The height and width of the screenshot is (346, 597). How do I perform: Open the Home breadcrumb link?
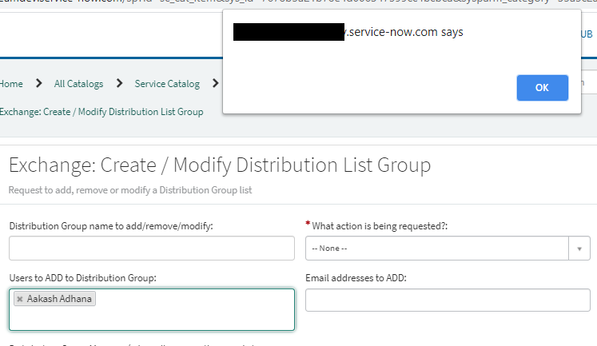tap(11, 84)
